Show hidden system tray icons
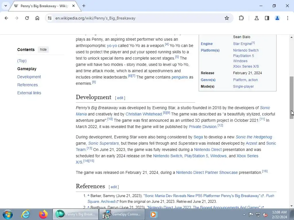 [x=244, y=215]
